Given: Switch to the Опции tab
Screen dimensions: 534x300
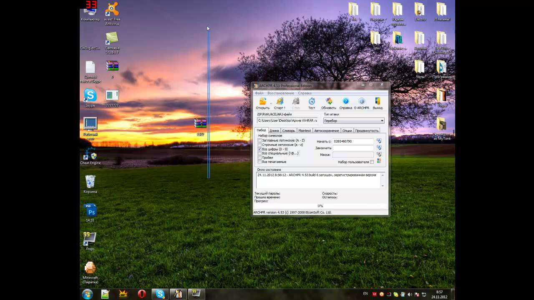Looking at the screenshot, I should (x=347, y=131).
